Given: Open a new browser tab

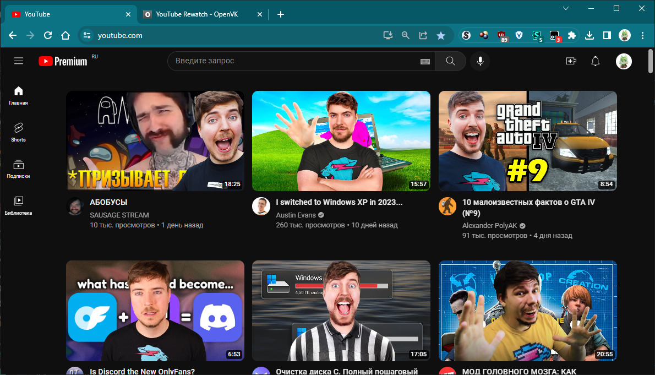Looking at the screenshot, I should [x=281, y=14].
